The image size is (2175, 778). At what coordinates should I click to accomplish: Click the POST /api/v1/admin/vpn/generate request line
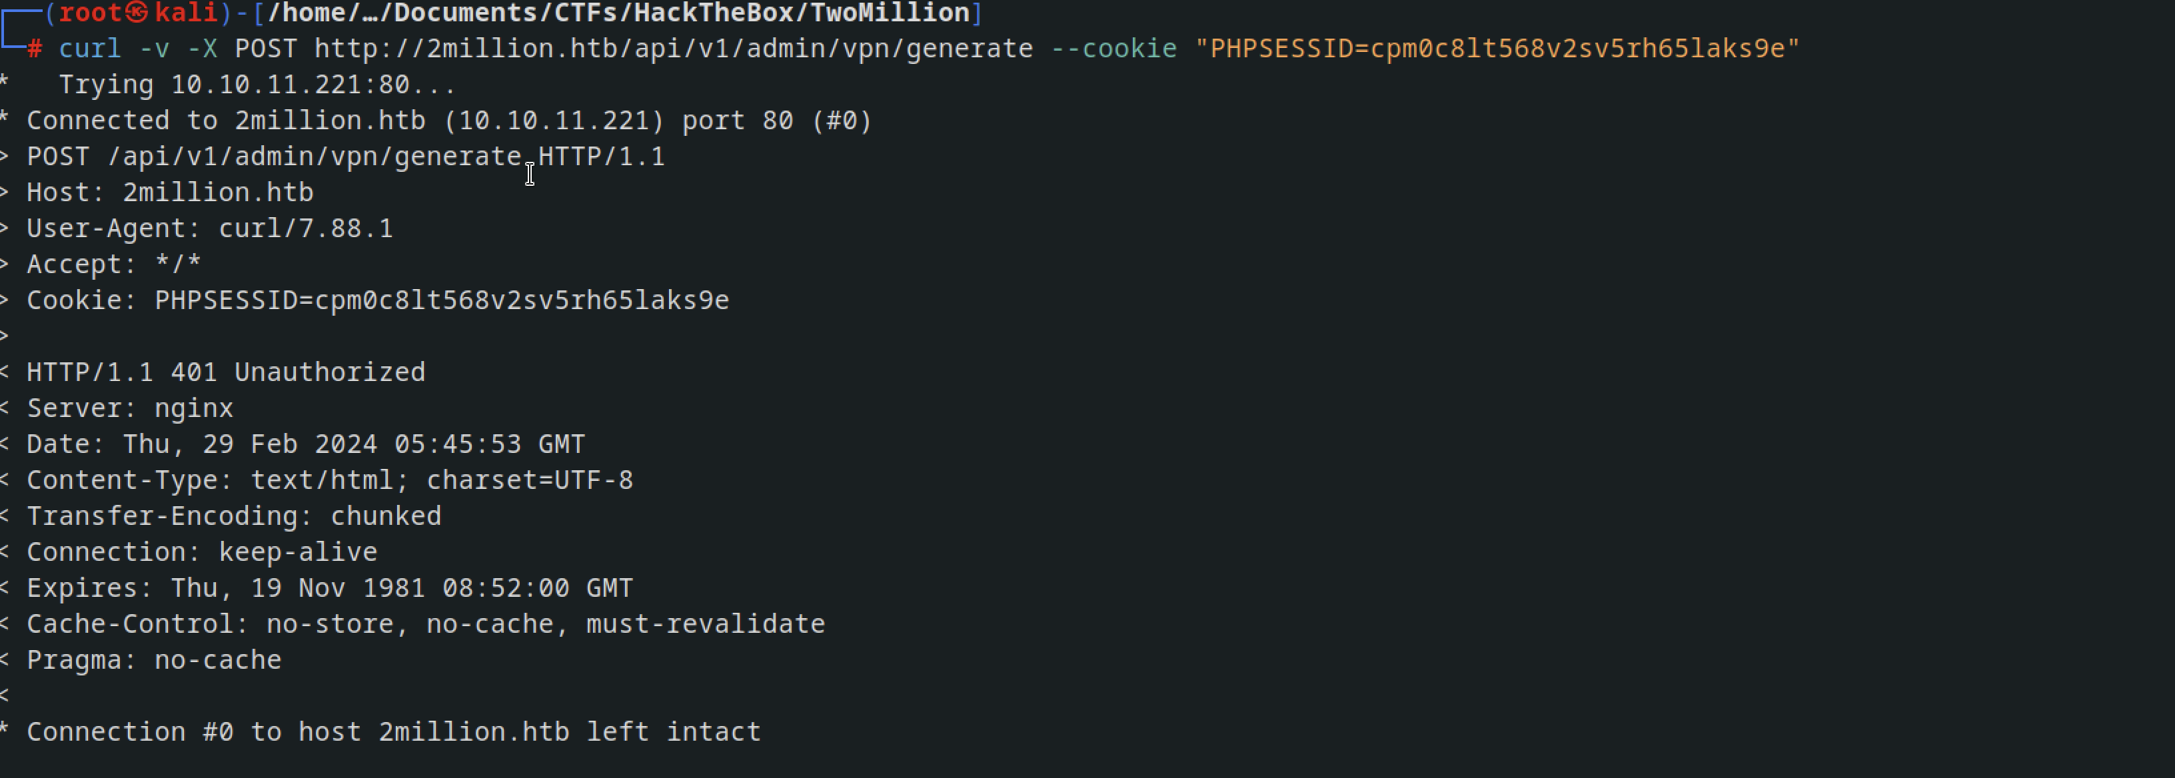tap(345, 157)
